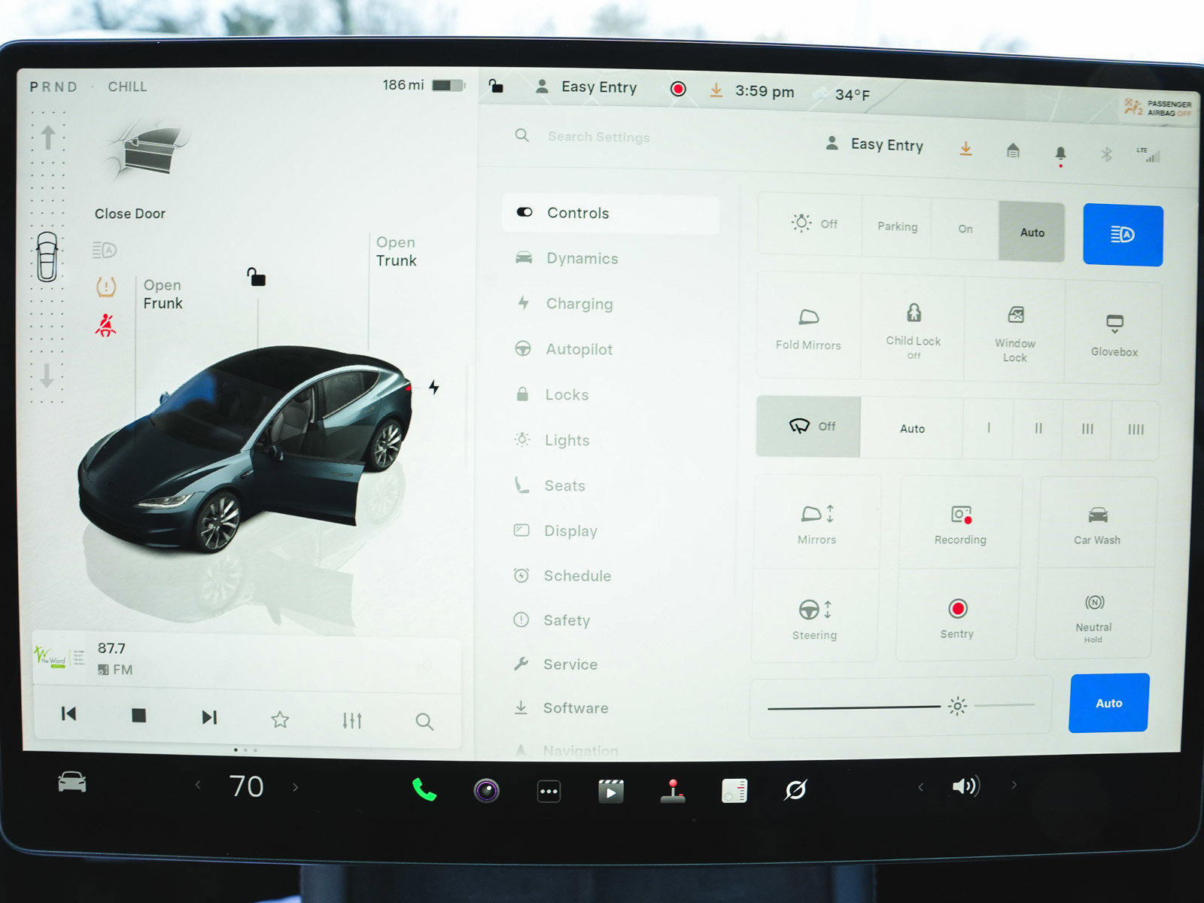Tap Open Frunk on the car view
The height and width of the screenshot is (903, 1204).
tap(162, 294)
